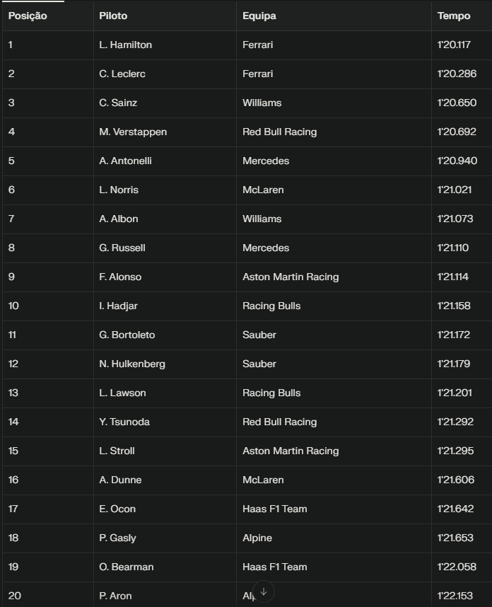Select the C. Leclerc driver cell

tap(122, 74)
